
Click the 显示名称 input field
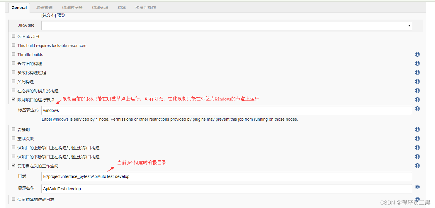pos(227,189)
